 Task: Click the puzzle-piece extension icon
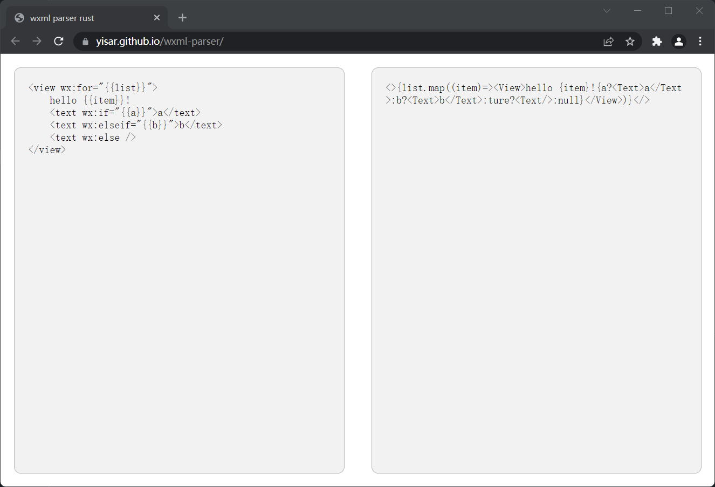[657, 41]
